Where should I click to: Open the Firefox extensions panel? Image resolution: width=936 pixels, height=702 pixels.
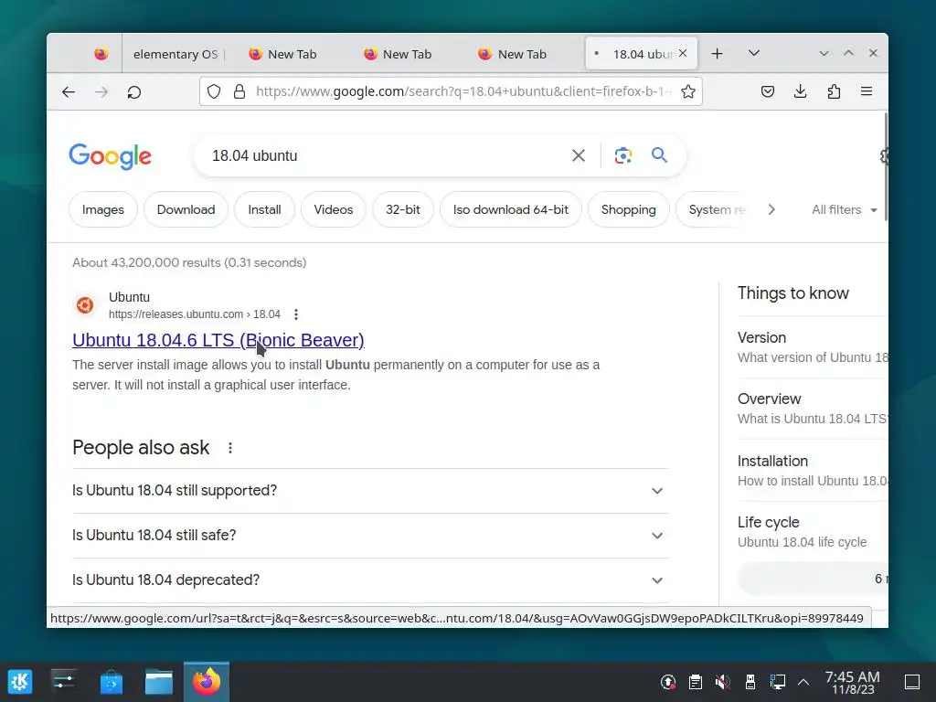click(834, 91)
